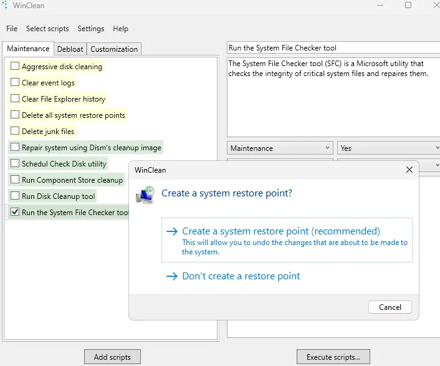Switch to the Debloat tab

[70, 49]
